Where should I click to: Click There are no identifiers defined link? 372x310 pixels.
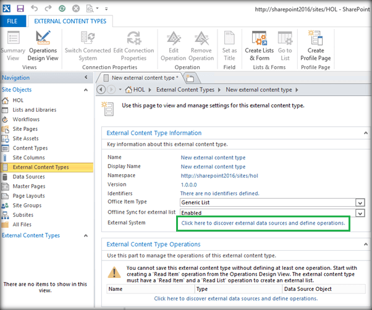[x=220, y=193]
